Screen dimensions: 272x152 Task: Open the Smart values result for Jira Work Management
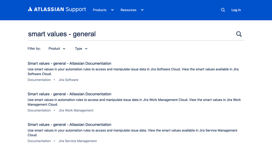pyautogui.click(x=69, y=94)
